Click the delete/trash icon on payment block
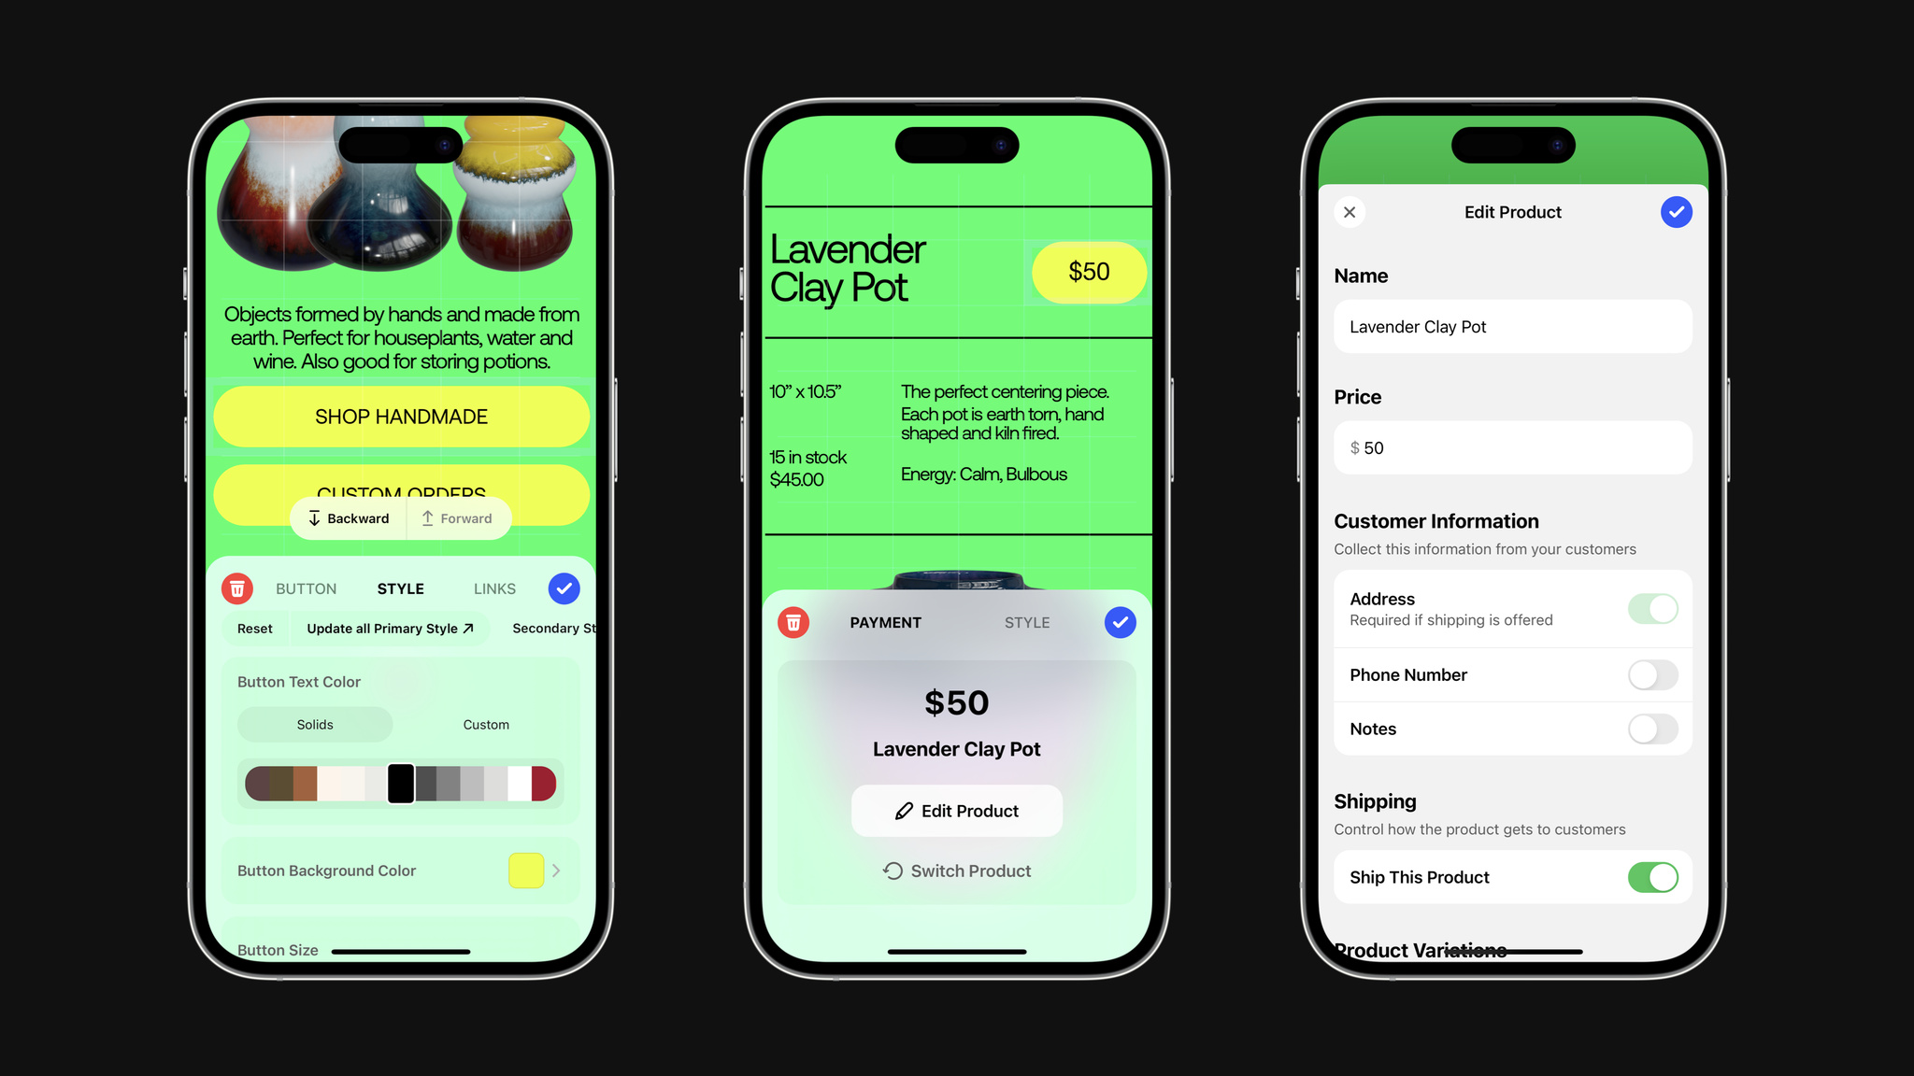Viewport: 1914px width, 1076px height. coord(792,621)
